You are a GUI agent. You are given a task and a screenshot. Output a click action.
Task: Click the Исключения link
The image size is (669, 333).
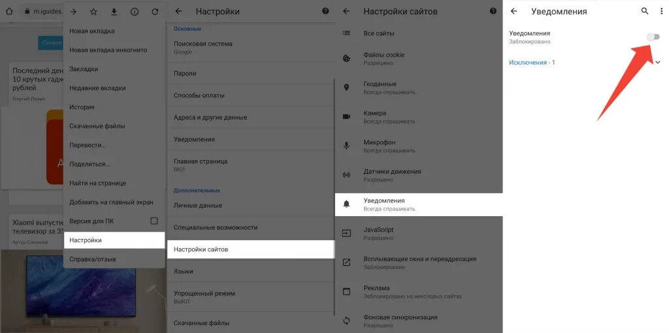528,62
